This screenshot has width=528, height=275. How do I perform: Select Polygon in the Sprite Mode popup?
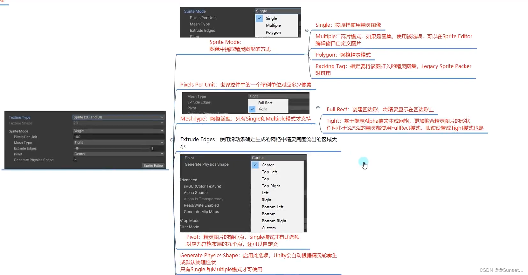point(276,32)
